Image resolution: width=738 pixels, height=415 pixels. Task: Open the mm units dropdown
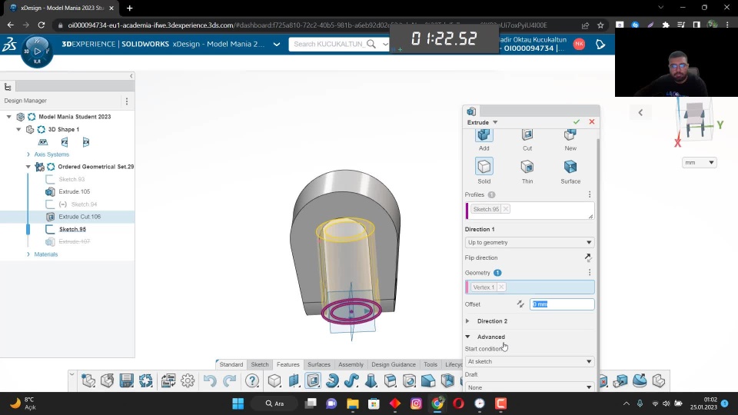pos(700,162)
